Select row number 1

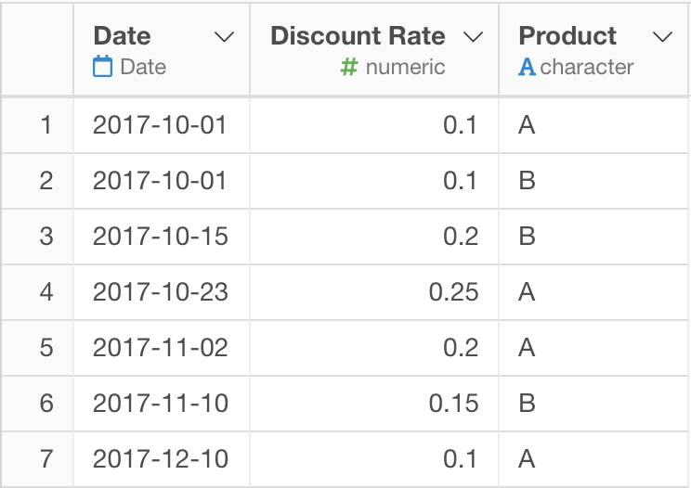[x=46, y=125]
